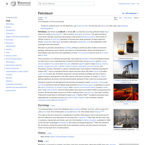This screenshot has width=145, height=145.
Task: Jump to Explanatory footnotes section
Action: click(x=14, y=84)
